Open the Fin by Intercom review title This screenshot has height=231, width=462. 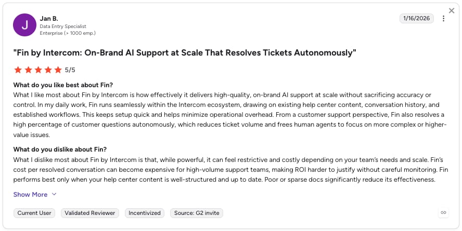(185, 53)
